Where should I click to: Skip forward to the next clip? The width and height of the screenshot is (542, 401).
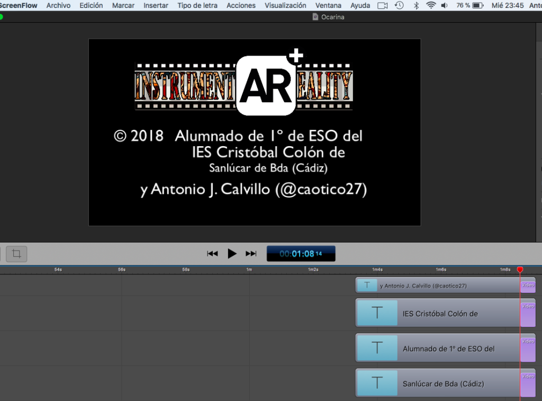[251, 254]
